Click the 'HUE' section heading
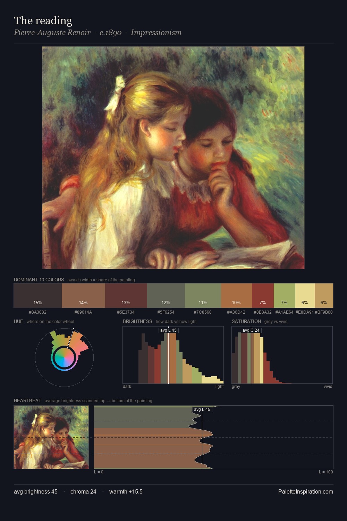This screenshot has height=521, width=347. (18, 321)
